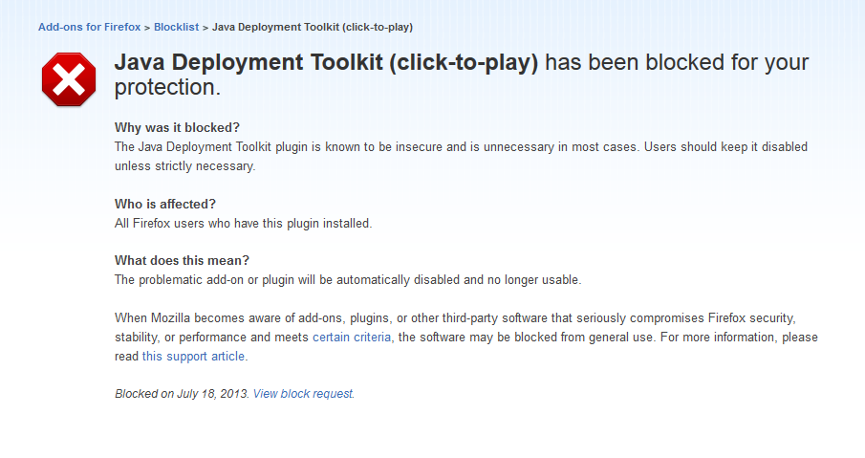This screenshot has height=458, width=865.
Task: Select the Java Deployment Toolkit breadcrumb text
Action: coord(313,27)
